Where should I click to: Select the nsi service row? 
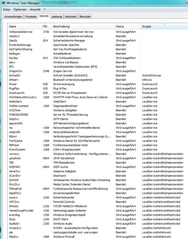point(97,128)
